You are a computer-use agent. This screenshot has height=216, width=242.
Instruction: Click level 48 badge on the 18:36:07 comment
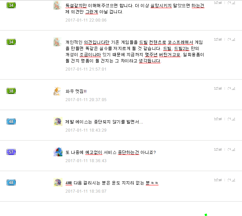tap(11, 182)
